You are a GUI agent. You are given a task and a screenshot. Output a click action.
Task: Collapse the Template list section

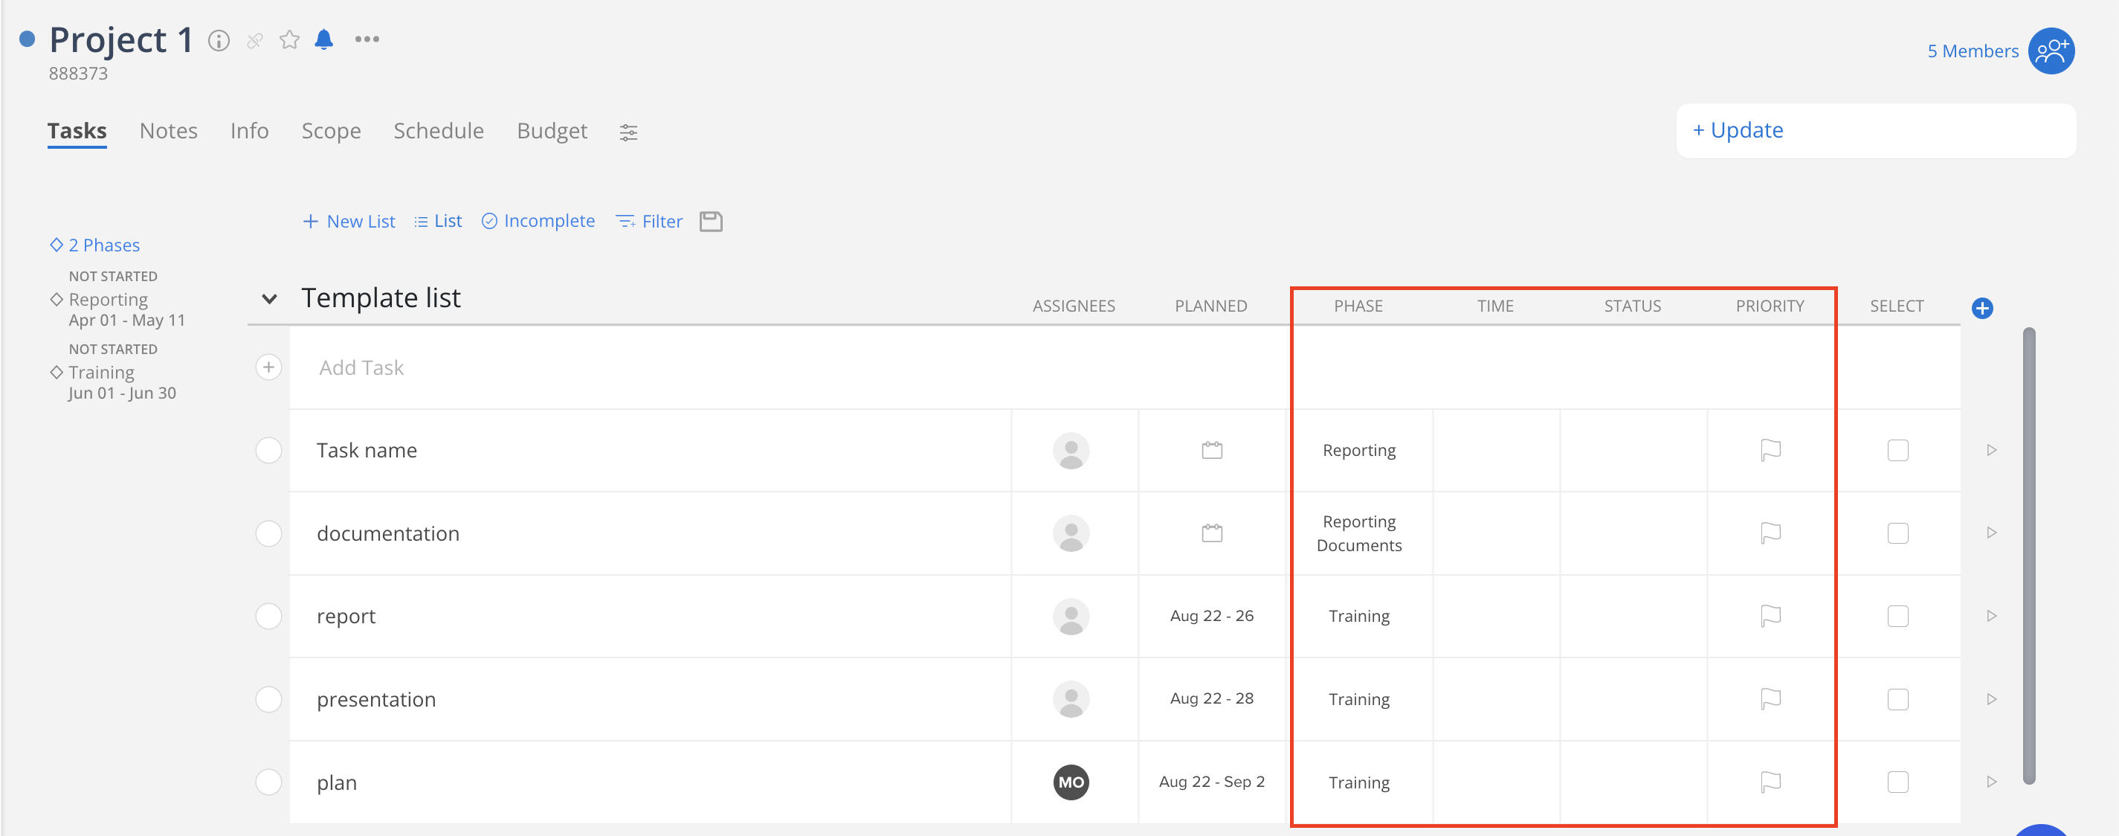tap(269, 300)
